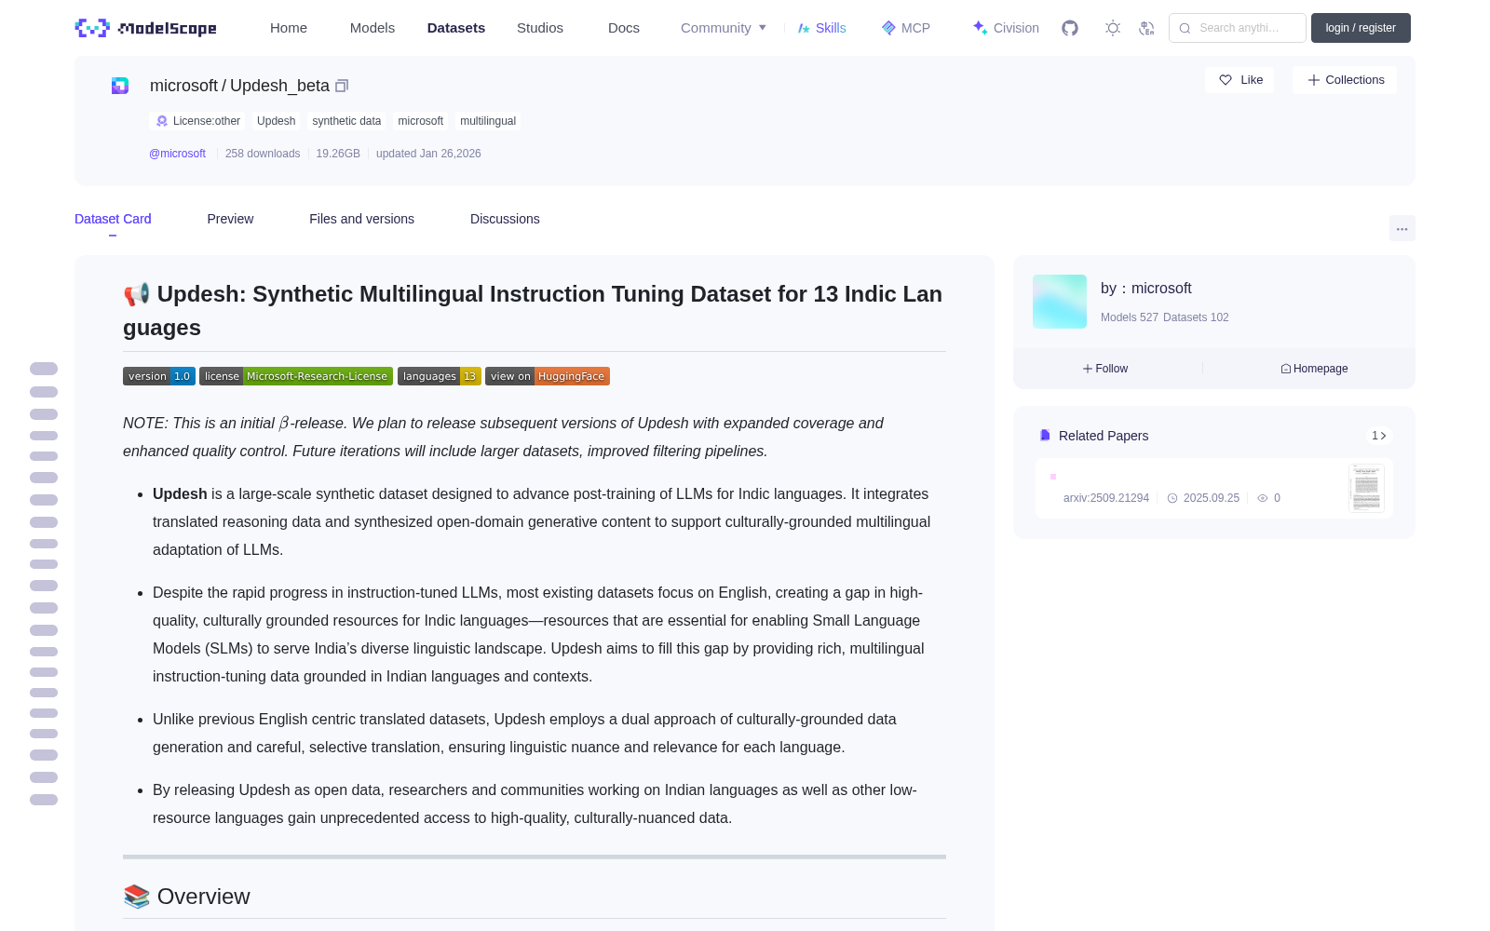
Task: Click the Related Papers document icon
Action: click(1045, 435)
